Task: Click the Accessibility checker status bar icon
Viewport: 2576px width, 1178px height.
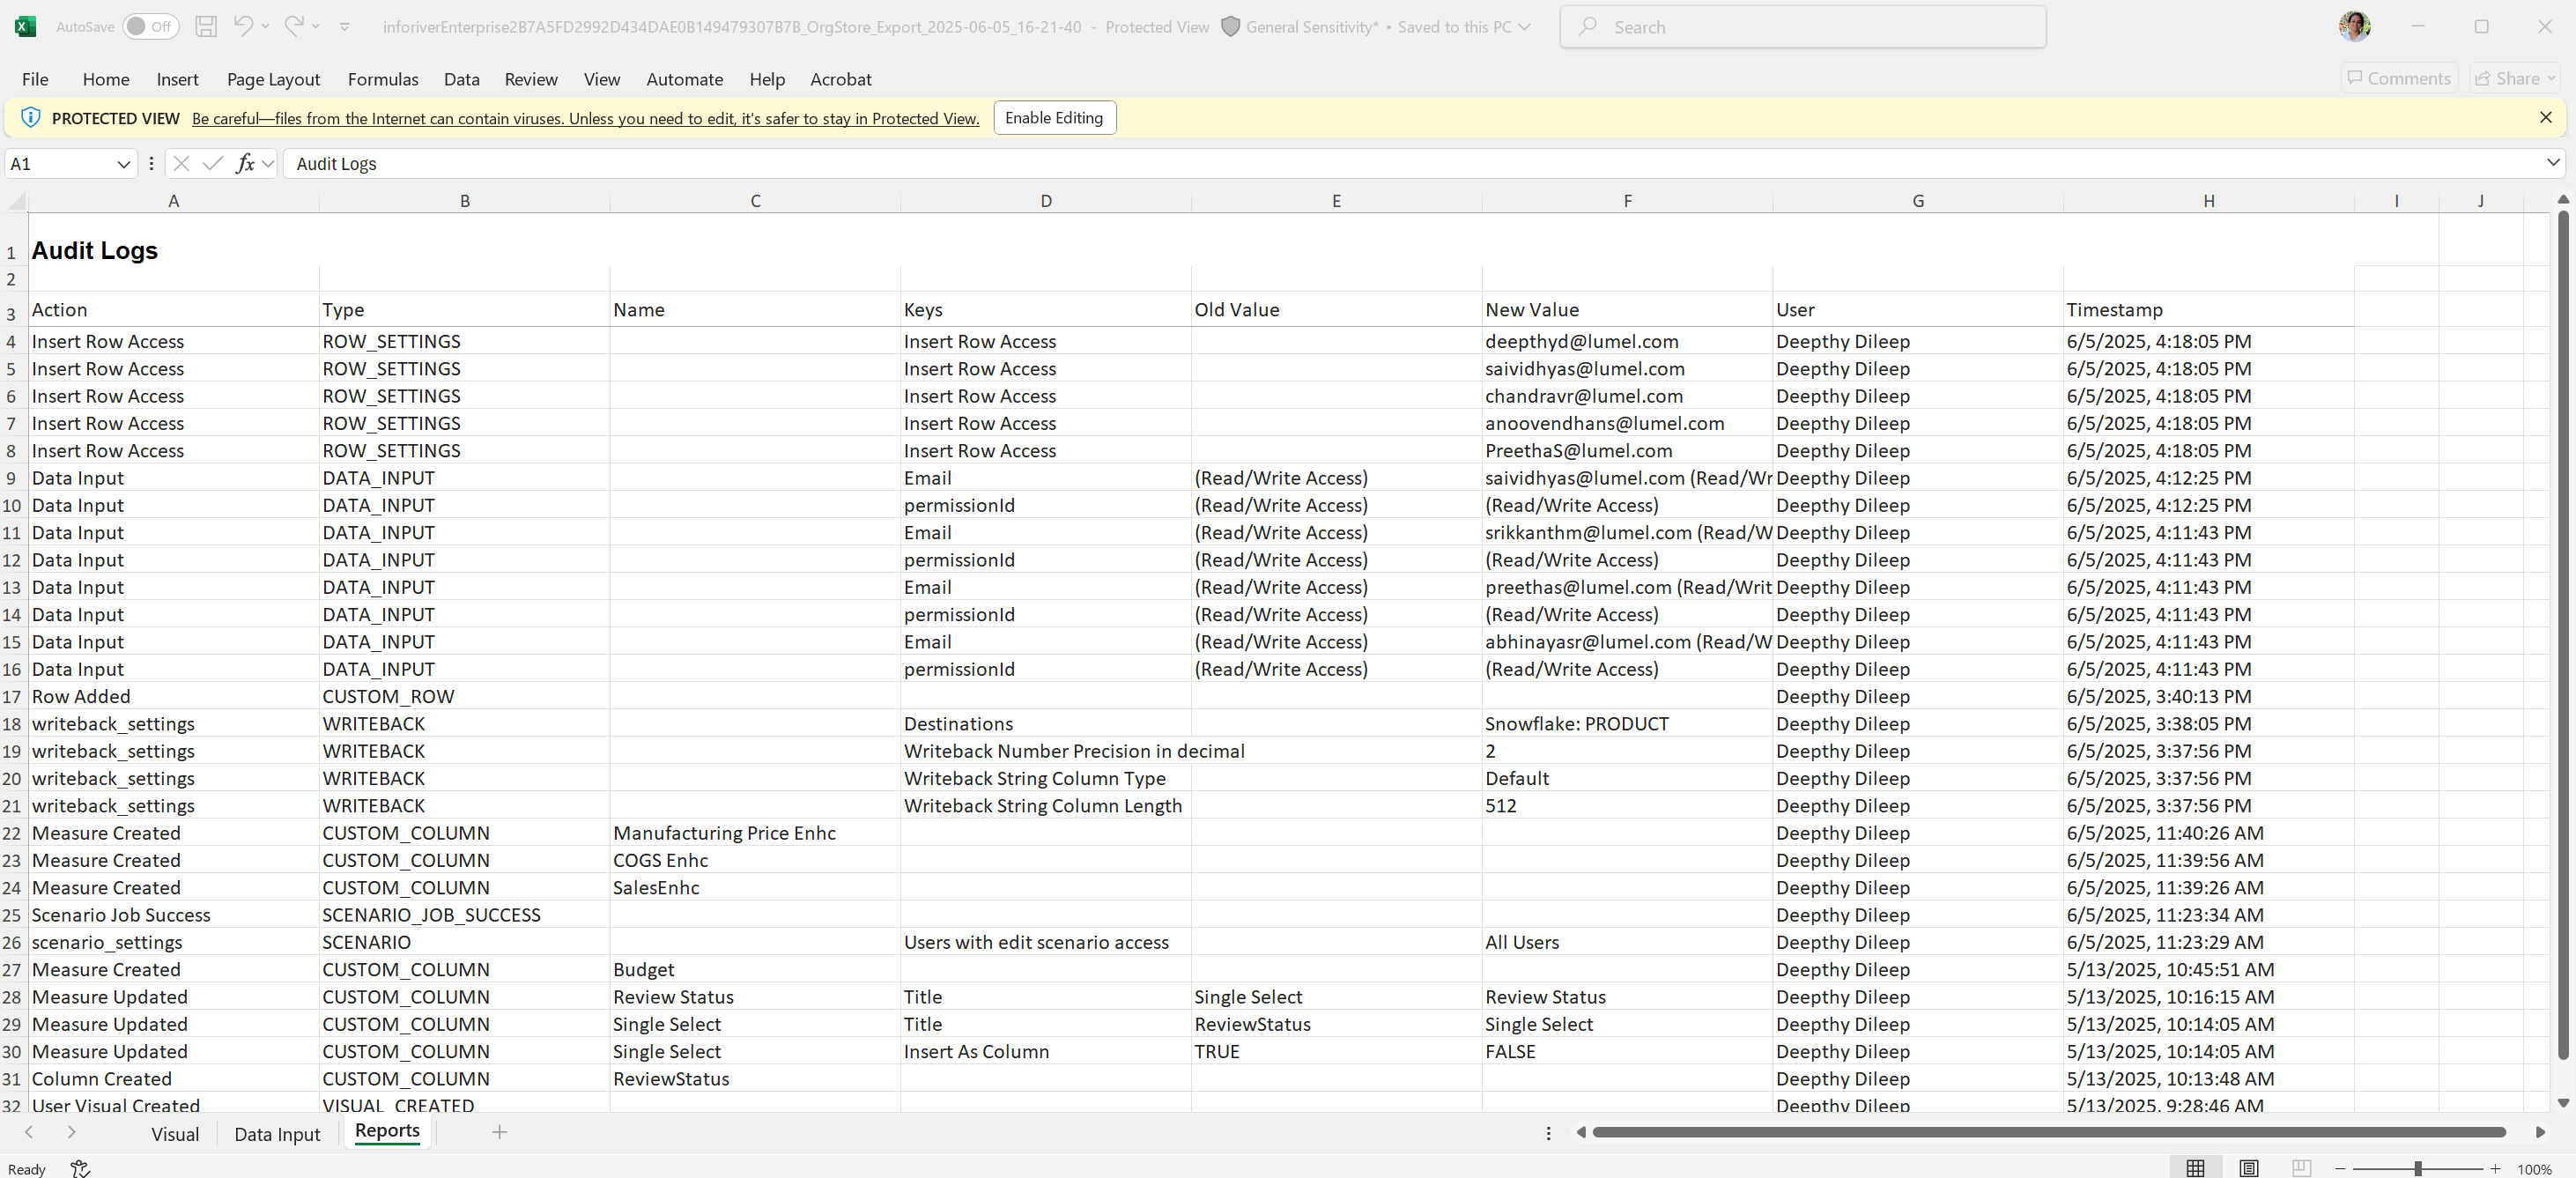Action: tap(81, 1168)
